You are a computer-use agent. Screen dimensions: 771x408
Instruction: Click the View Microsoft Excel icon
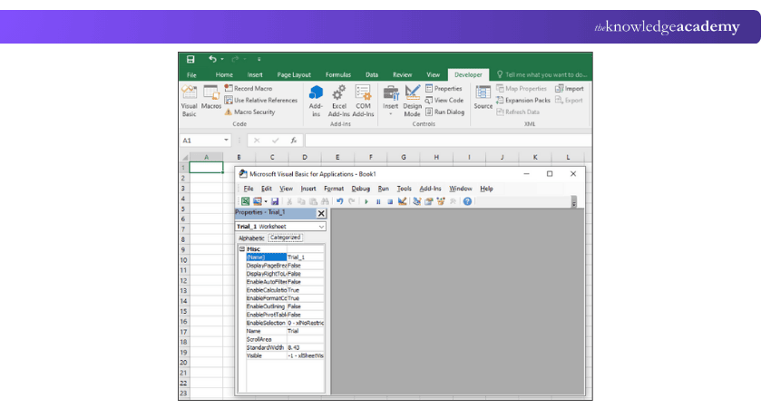pos(245,200)
